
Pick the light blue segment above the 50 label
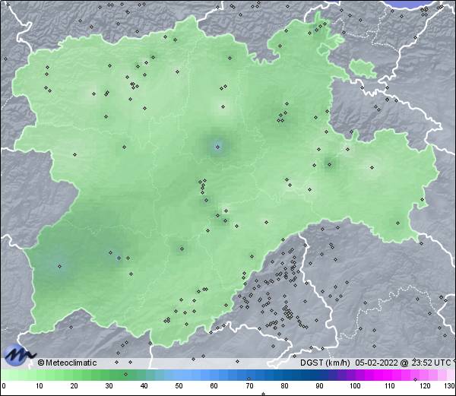click(179, 375)
